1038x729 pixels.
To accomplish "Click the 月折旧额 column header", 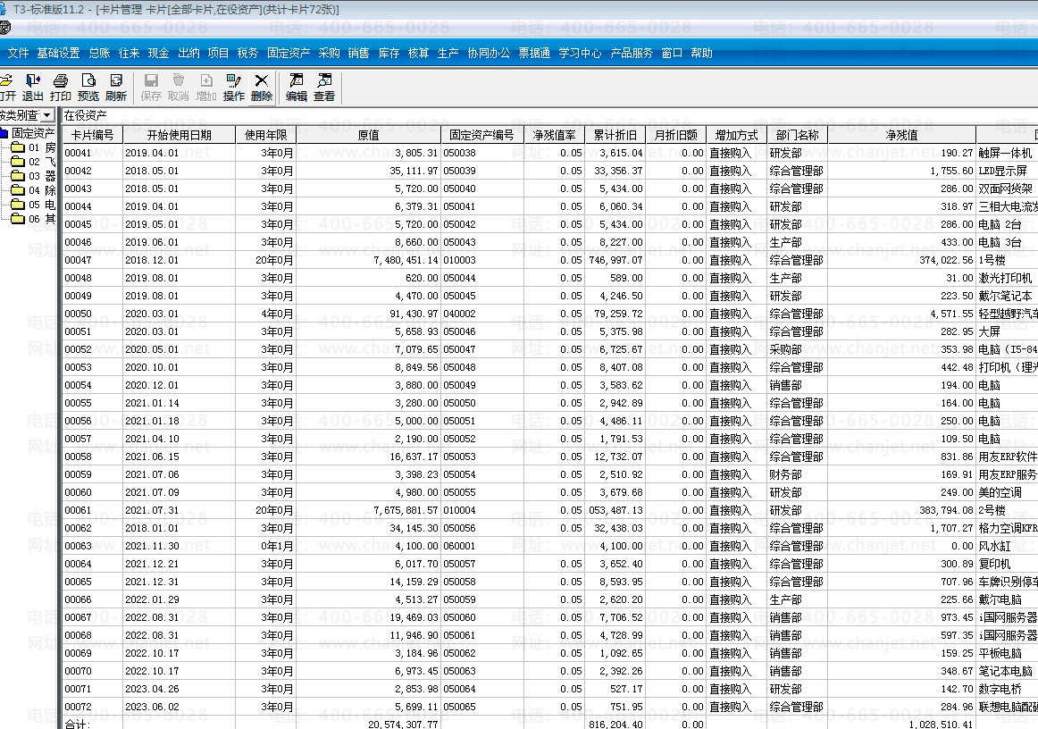I will coord(676,135).
